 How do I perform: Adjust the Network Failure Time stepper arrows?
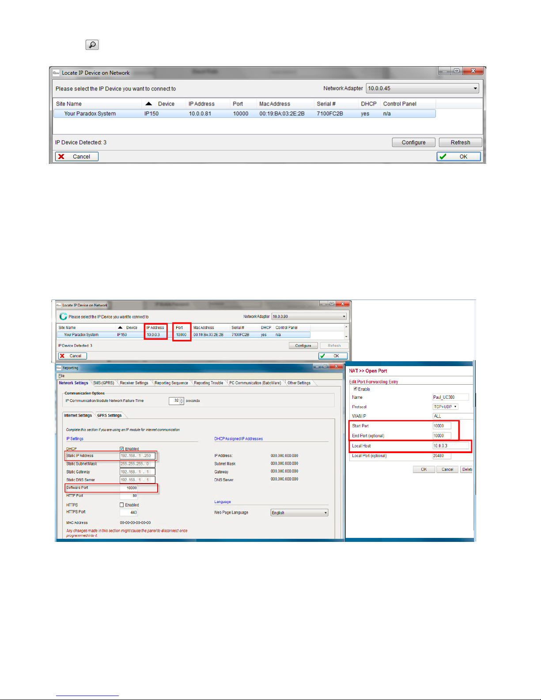182,401
